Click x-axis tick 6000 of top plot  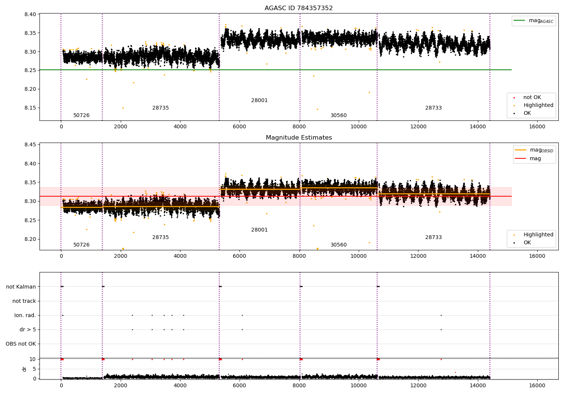tap(240, 126)
